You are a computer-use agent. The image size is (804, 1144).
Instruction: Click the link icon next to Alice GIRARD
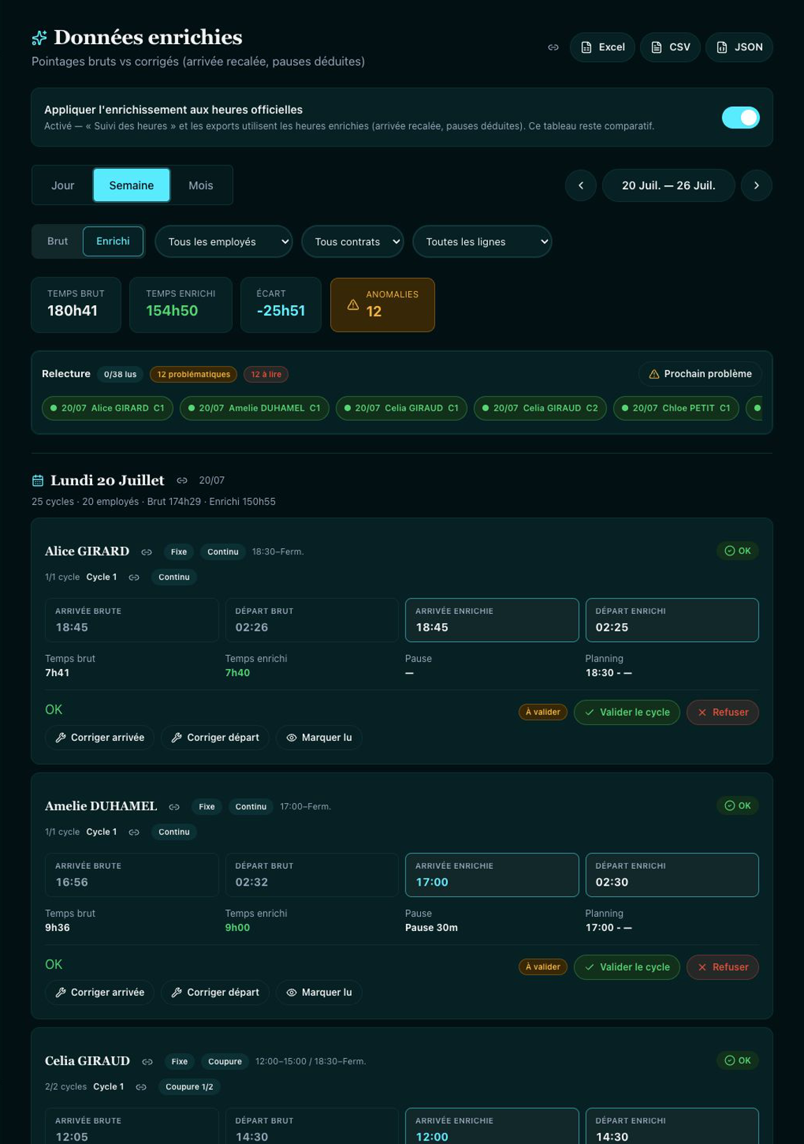(147, 552)
